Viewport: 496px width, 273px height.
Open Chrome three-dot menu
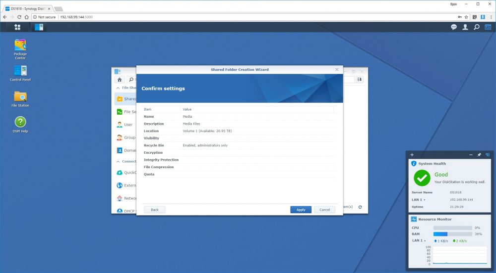pos(491,17)
